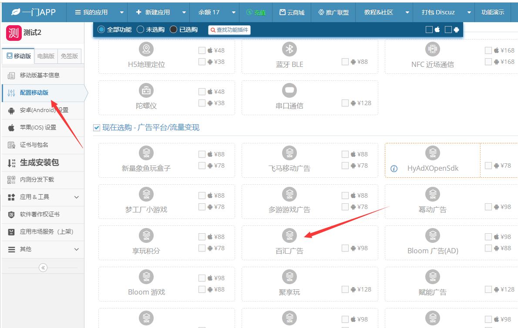
Task: Click the 一门APP leaf logo
Action: [16, 12]
